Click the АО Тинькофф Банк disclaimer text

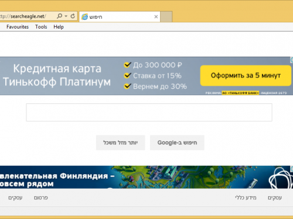pyautogui.click(x=240, y=93)
